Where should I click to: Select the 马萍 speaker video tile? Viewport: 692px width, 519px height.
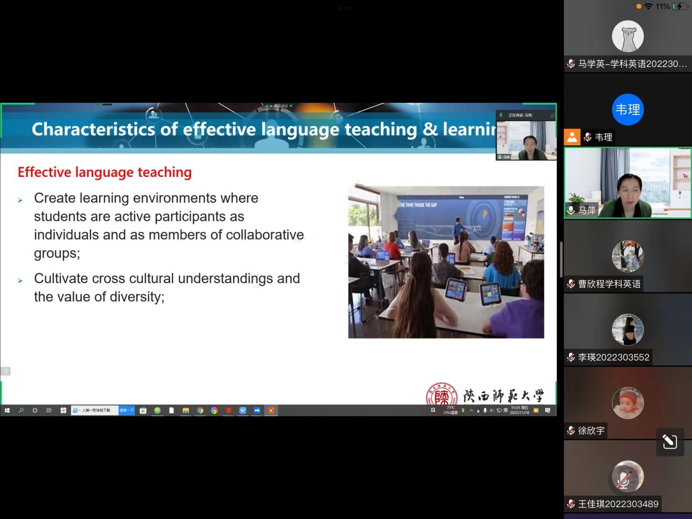[x=628, y=183]
